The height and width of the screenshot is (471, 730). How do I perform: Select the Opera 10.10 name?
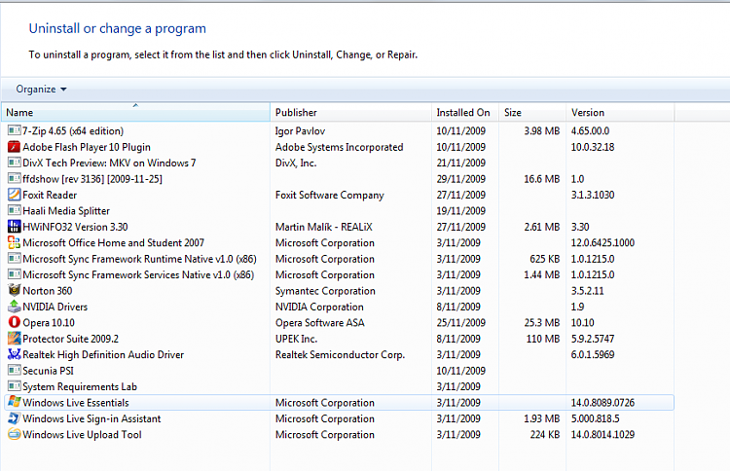(49, 322)
